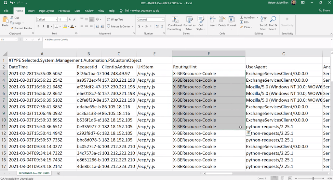333x180 pixels.
Task: Open Cell Styles
Action: [200, 23]
